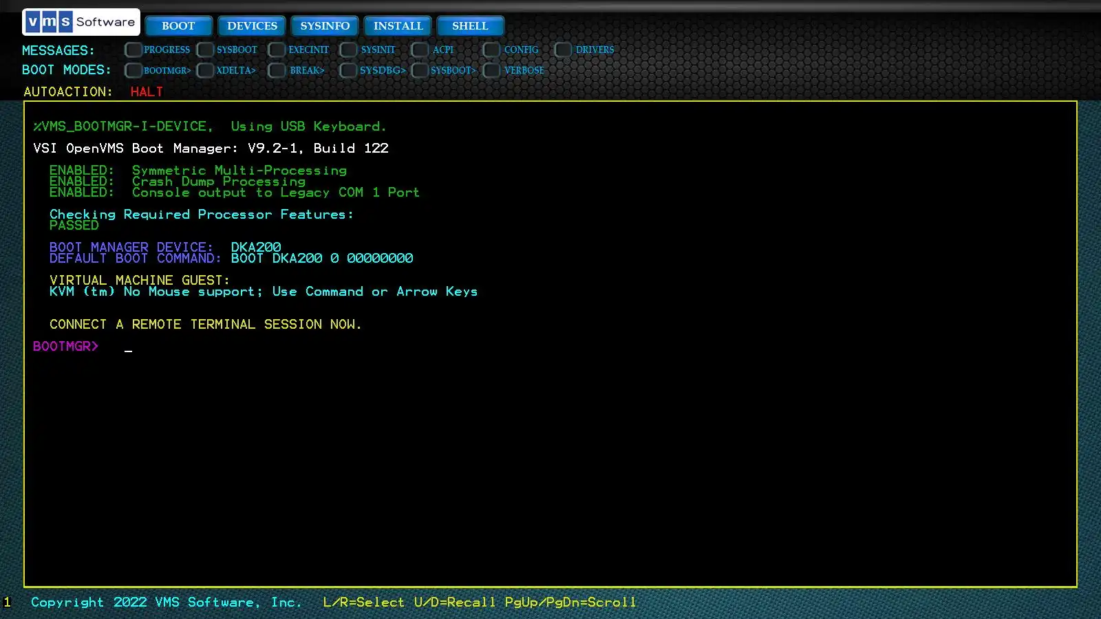Open the SHELL button

pyautogui.click(x=470, y=26)
